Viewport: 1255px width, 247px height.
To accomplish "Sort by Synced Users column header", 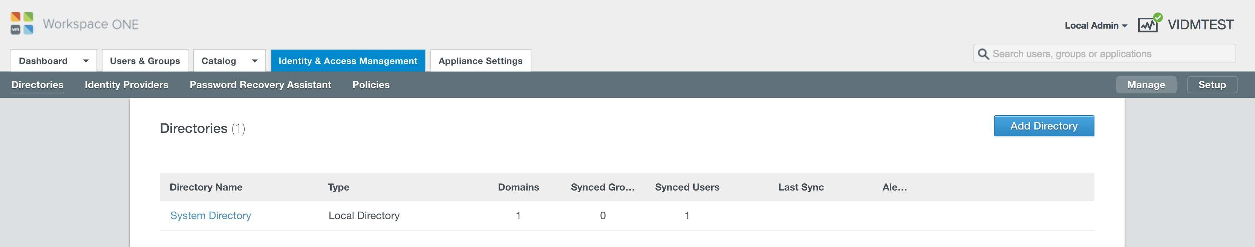I will coord(686,187).
